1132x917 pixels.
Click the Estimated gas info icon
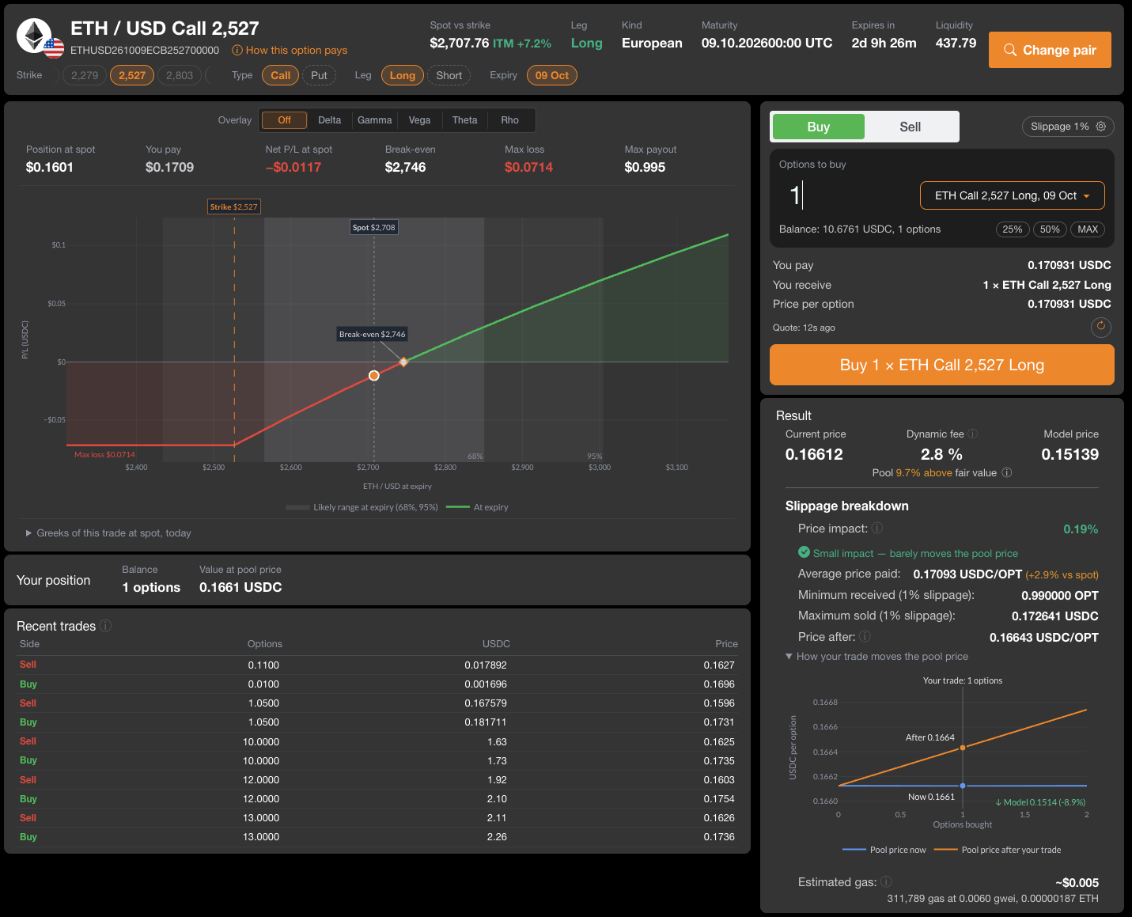click(887, 881)
